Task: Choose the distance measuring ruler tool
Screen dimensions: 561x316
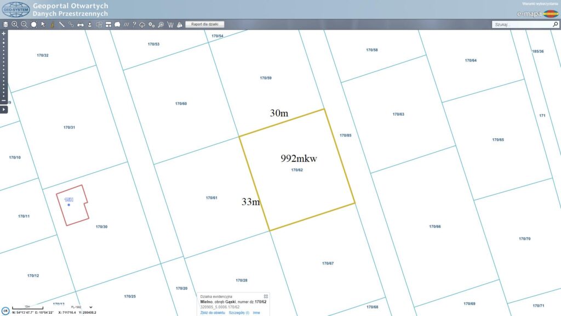Action: coord(61,24)
